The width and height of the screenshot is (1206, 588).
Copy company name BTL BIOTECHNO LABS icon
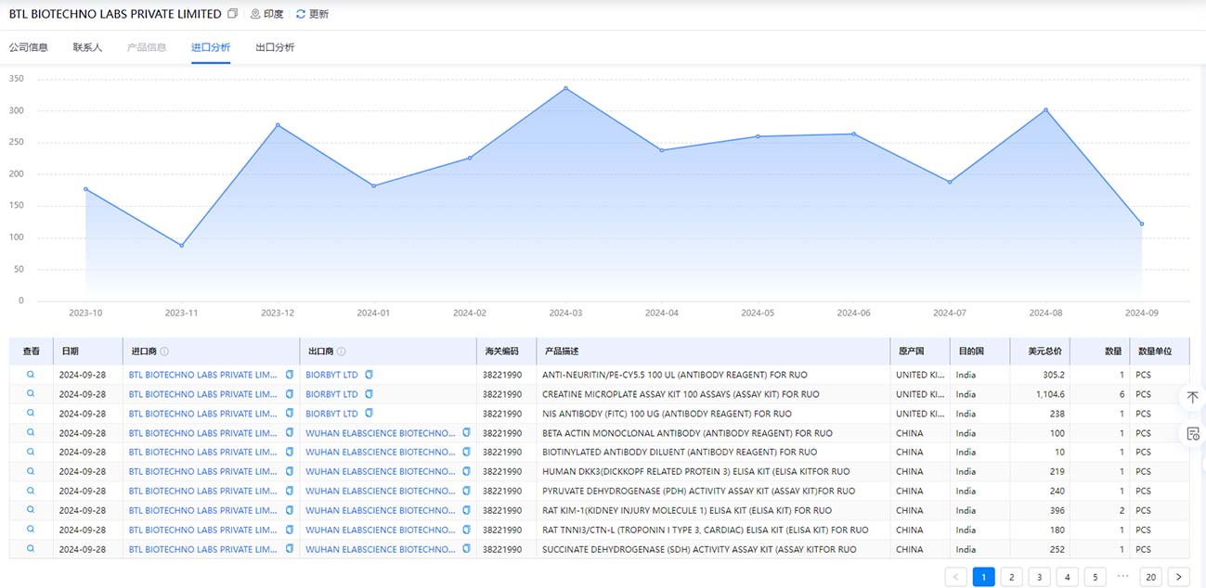click(232, 14)
